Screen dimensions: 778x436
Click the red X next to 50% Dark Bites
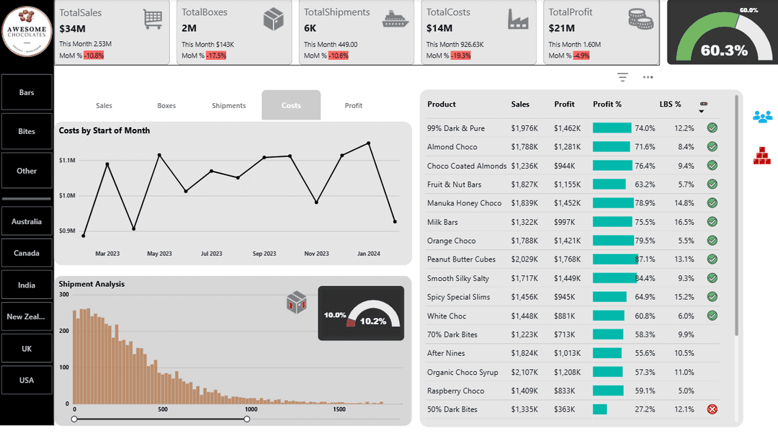point(712,409)
